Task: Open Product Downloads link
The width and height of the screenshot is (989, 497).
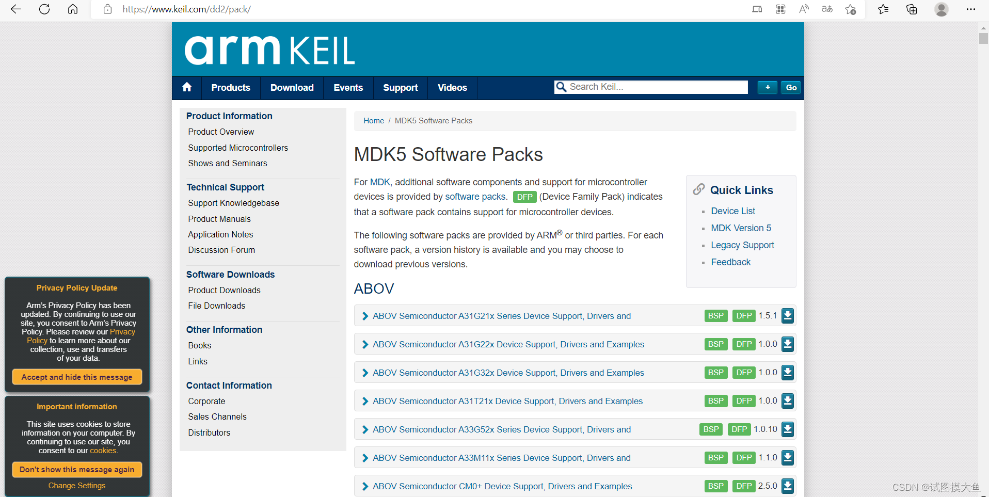Action: click(224, 290)
